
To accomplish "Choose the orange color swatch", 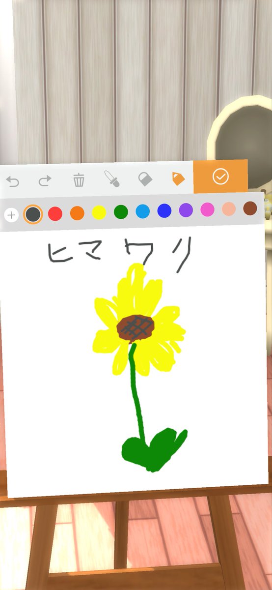I will [77, 213].
